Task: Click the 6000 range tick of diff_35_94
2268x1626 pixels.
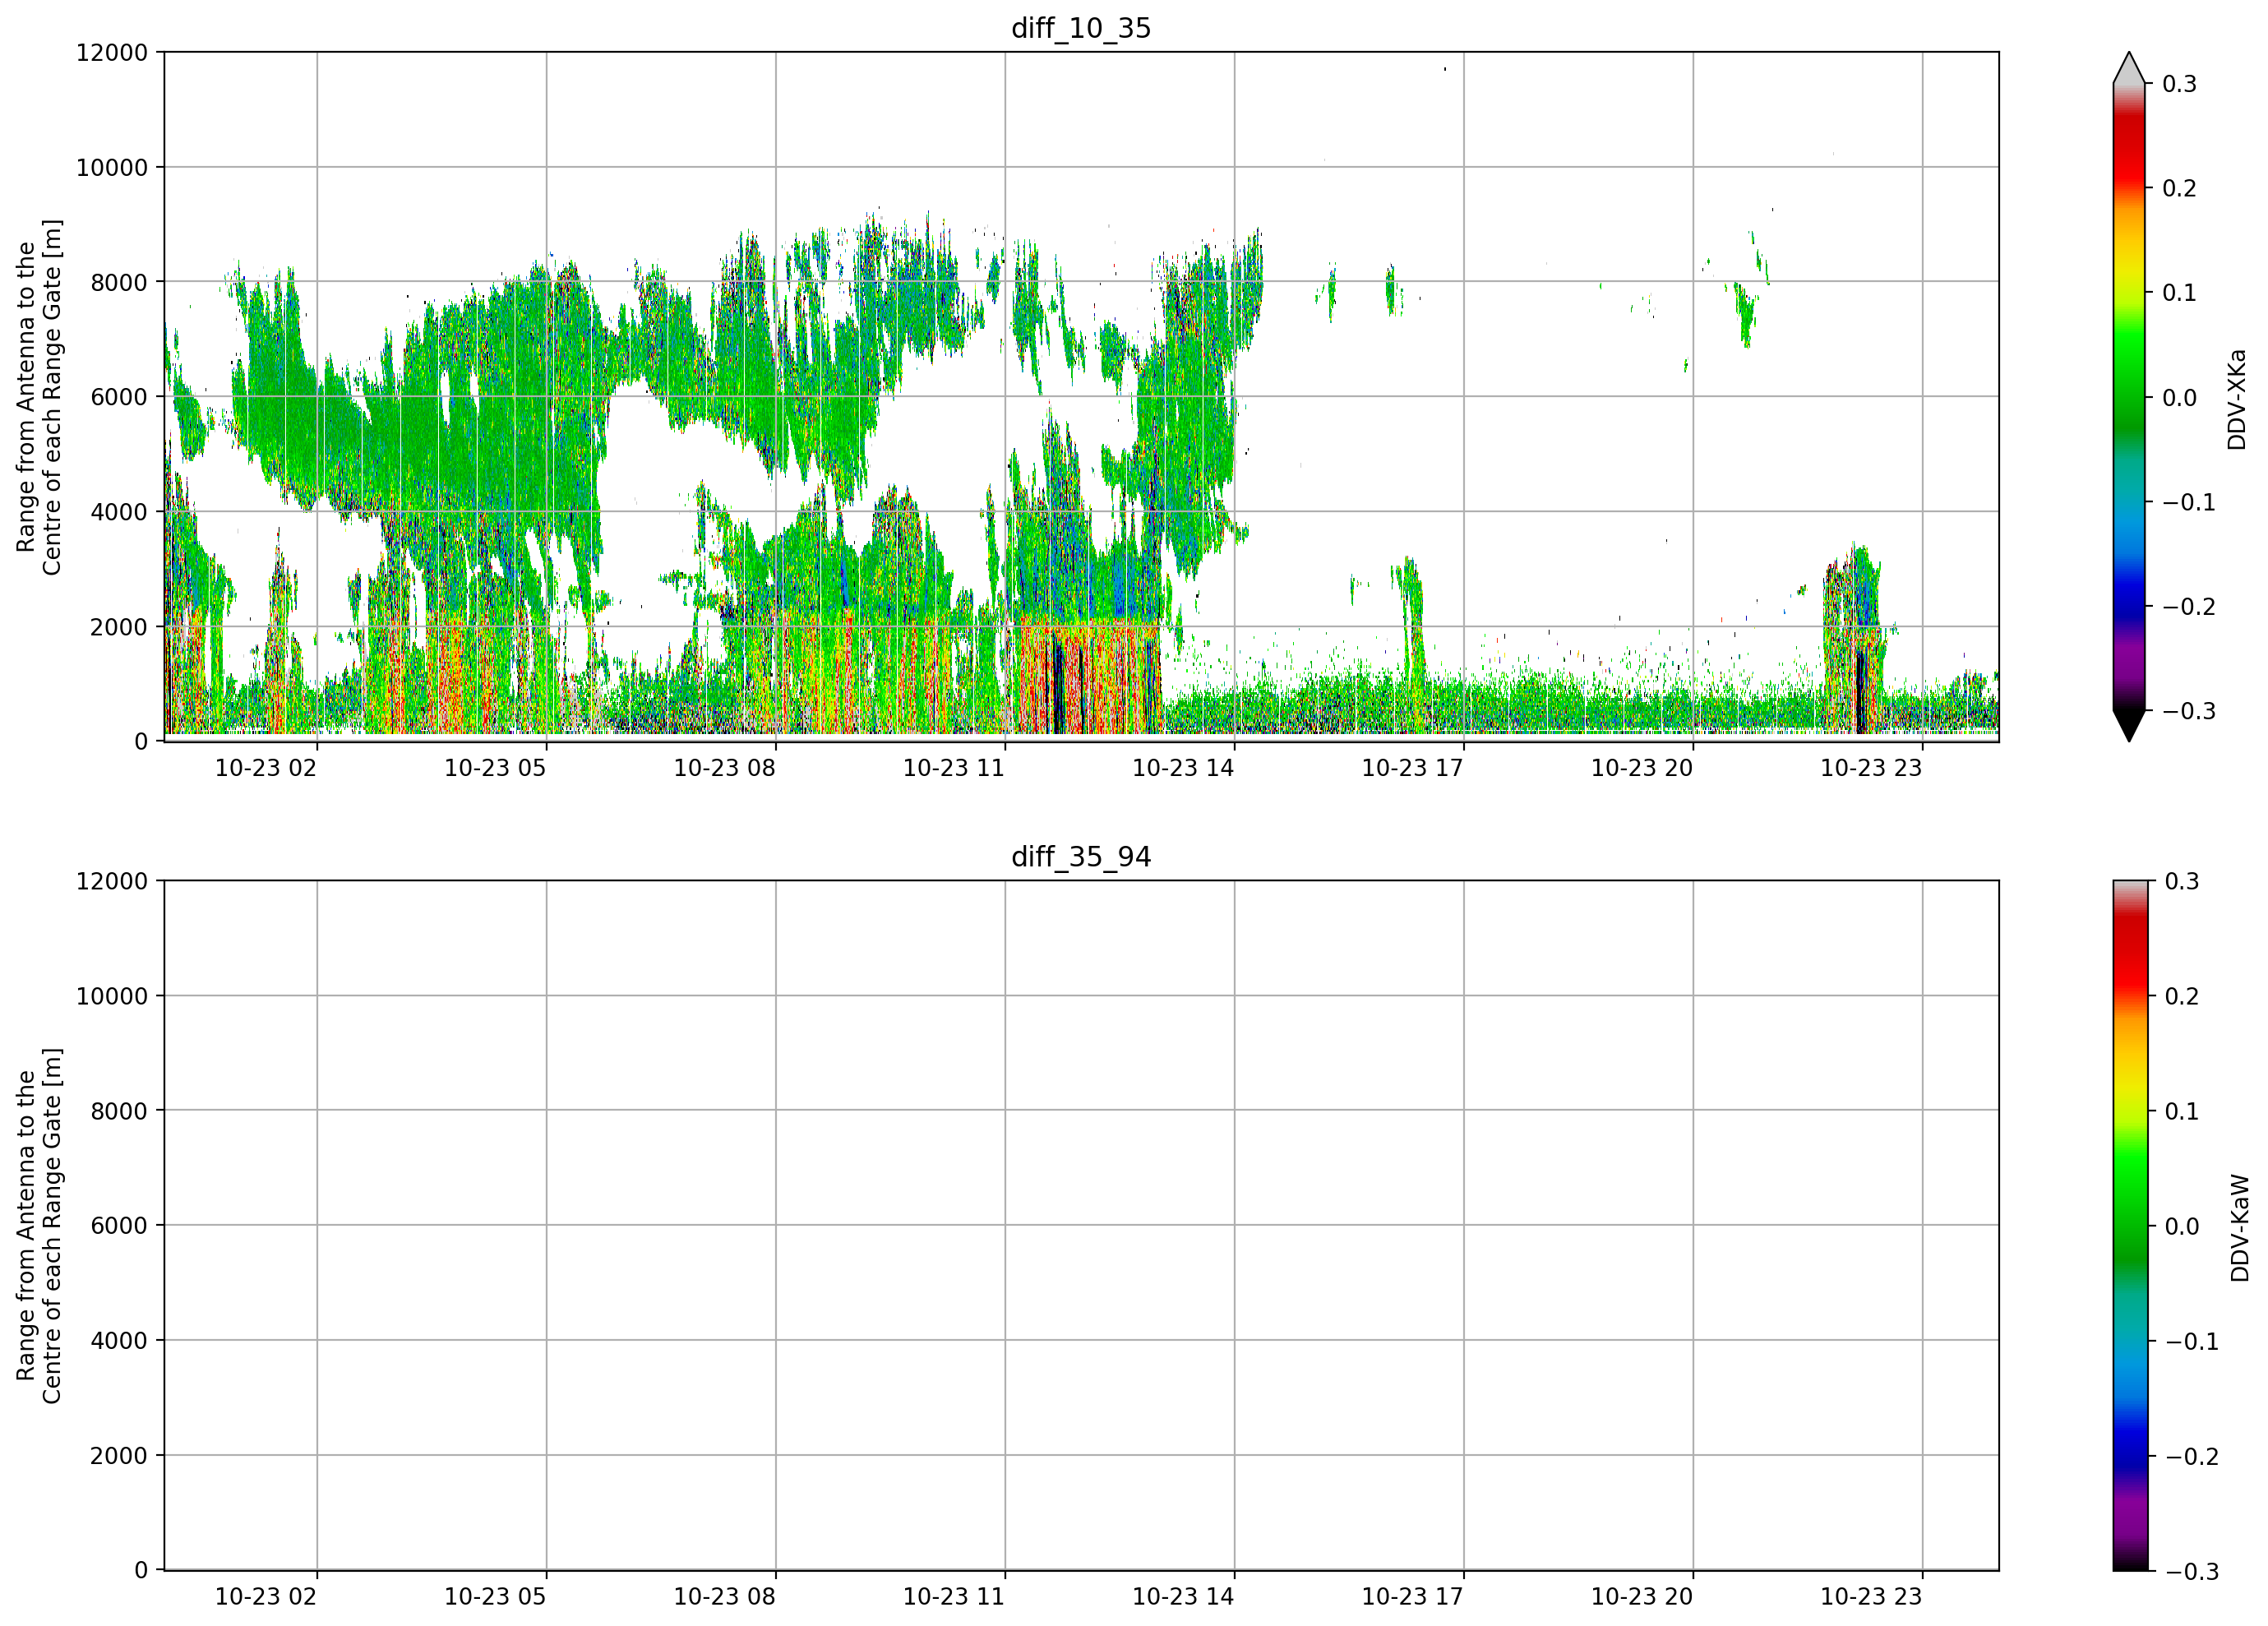Action: coord(119,1226)
